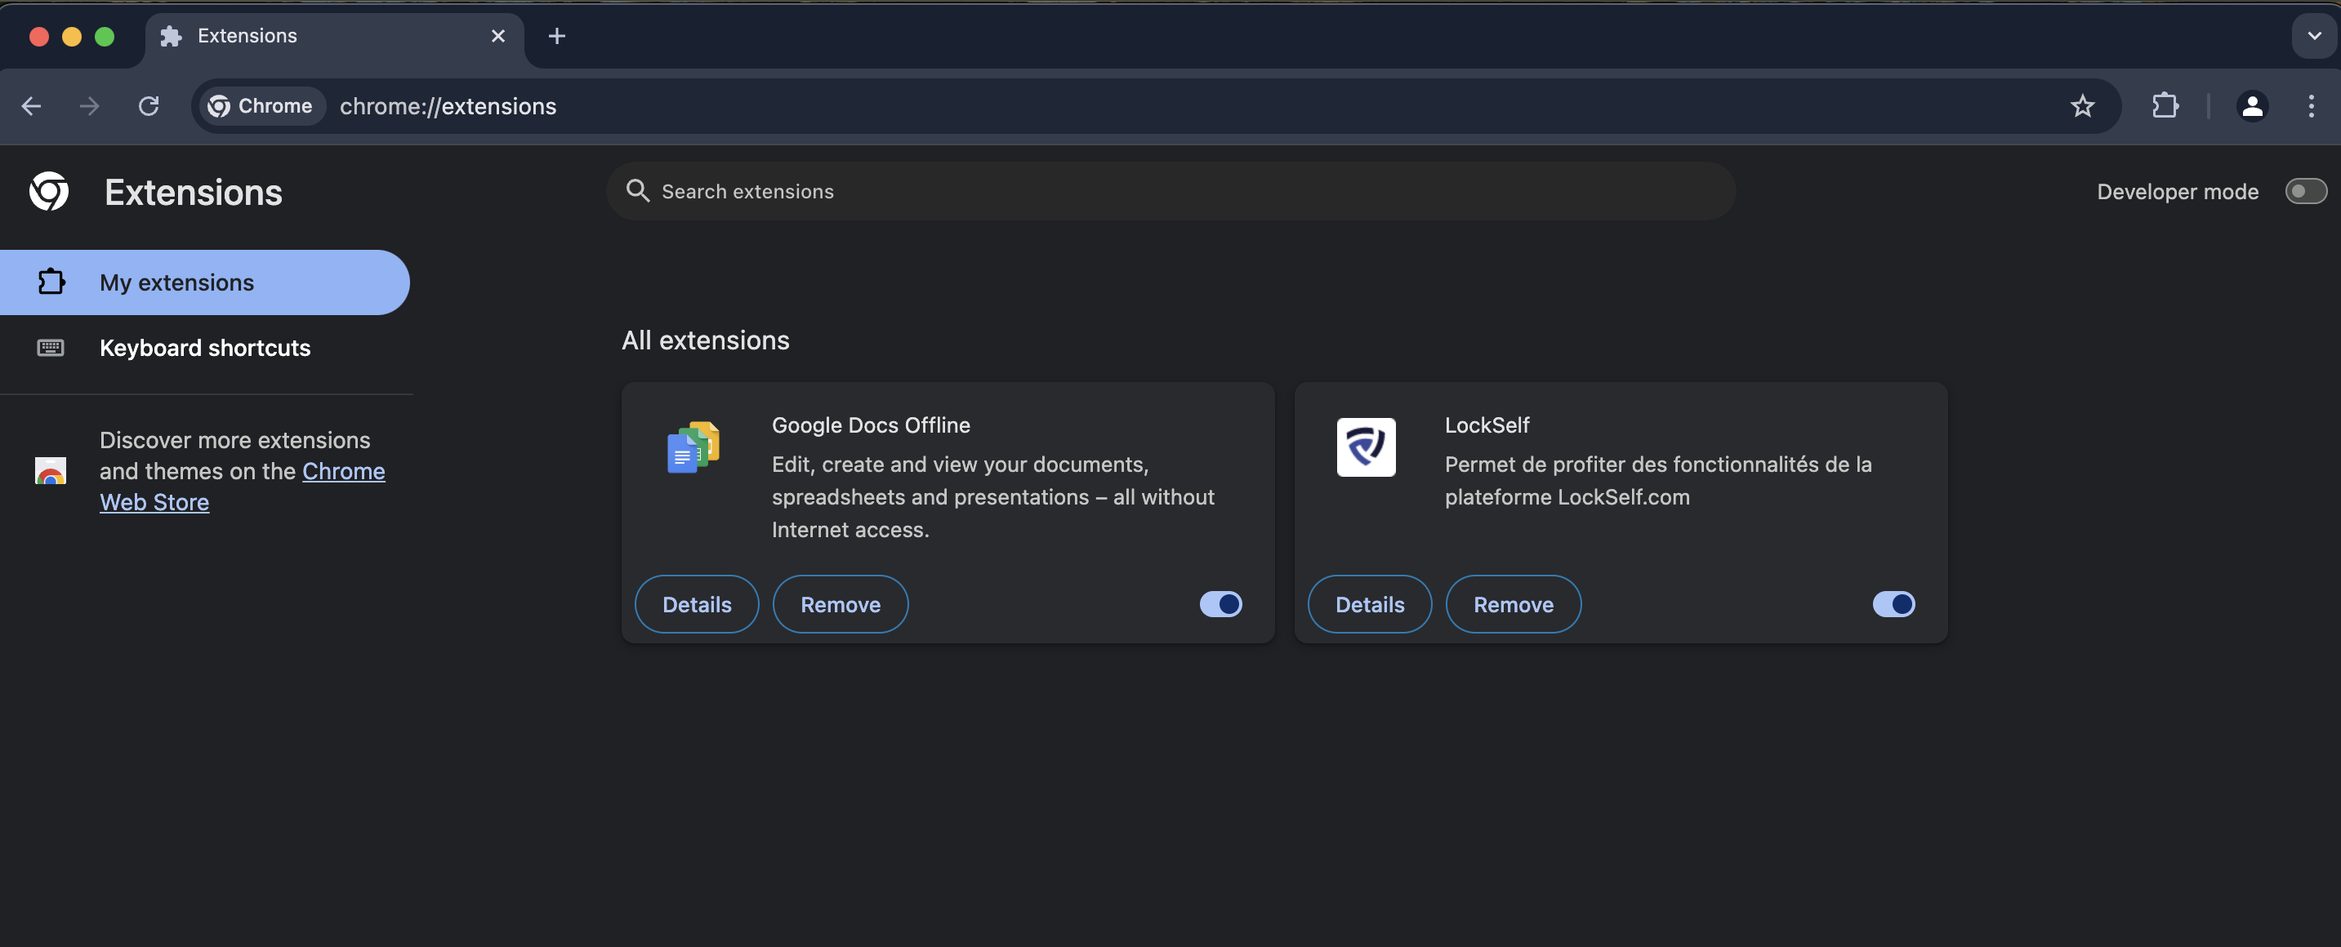Open the three-dot Chrome menu
The width and height of the screenshot is (2341, 947).
coord(2312,106)
